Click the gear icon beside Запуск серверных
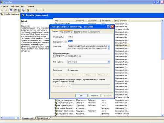The width and height of the screenshot is (164, 123). [56, 100]
